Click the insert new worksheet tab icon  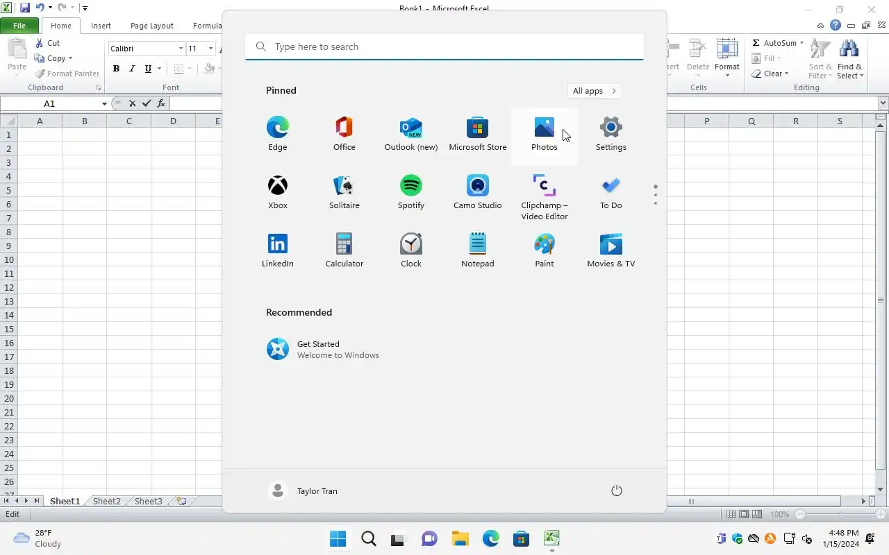coord(181,501)
